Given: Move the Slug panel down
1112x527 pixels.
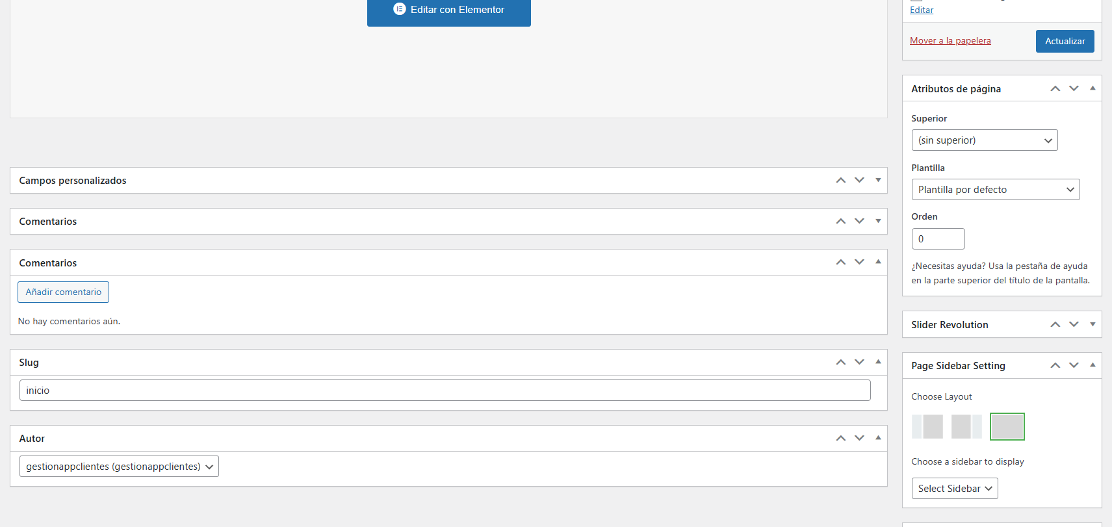Looking at the screenshot, I should [x=859, y=362].
